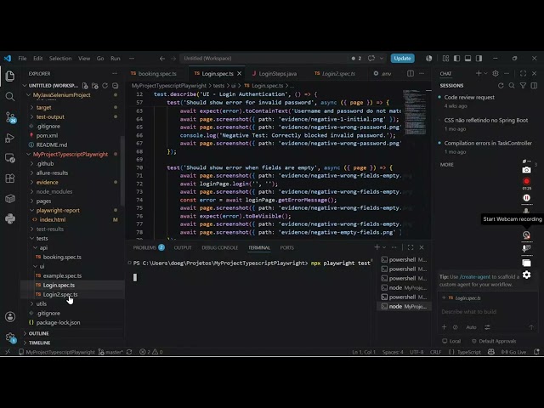Toggle the sessions side-by-side view icon
The image size is (544, 408).
pos(534,85)
